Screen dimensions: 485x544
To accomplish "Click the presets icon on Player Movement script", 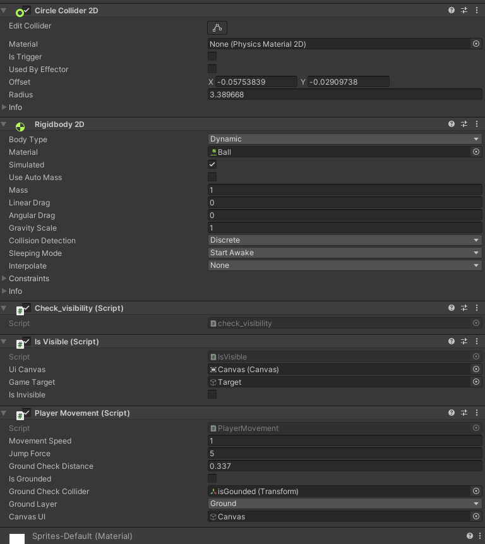I will click(464, 413).
